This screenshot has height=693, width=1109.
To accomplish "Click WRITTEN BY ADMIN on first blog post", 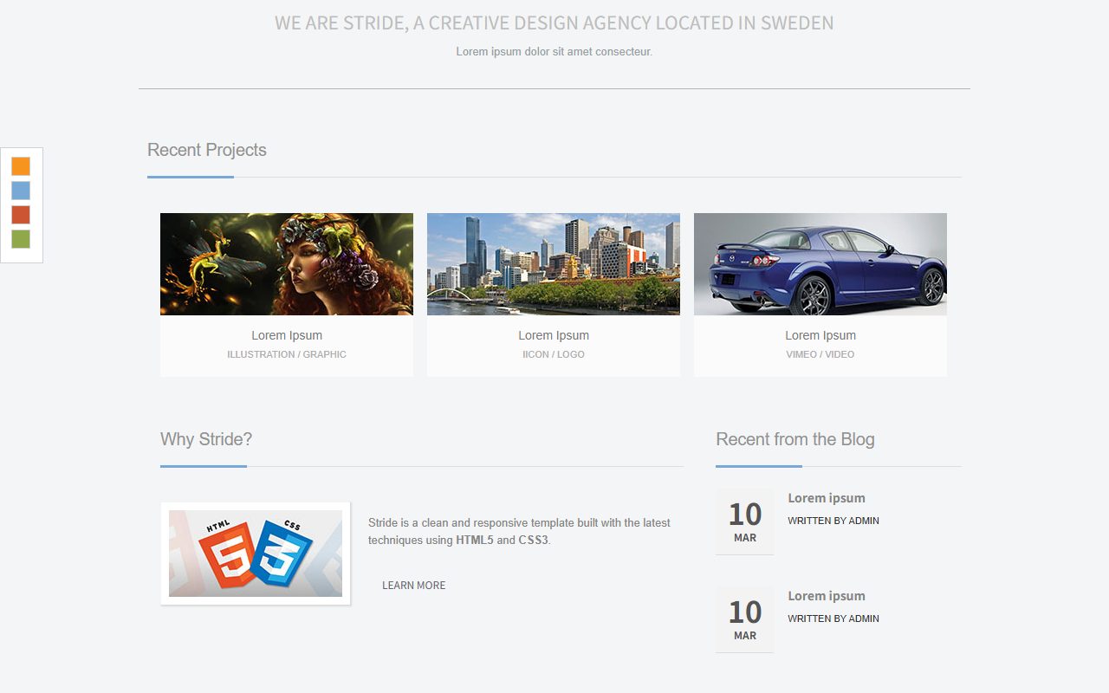I will [833, 521].
